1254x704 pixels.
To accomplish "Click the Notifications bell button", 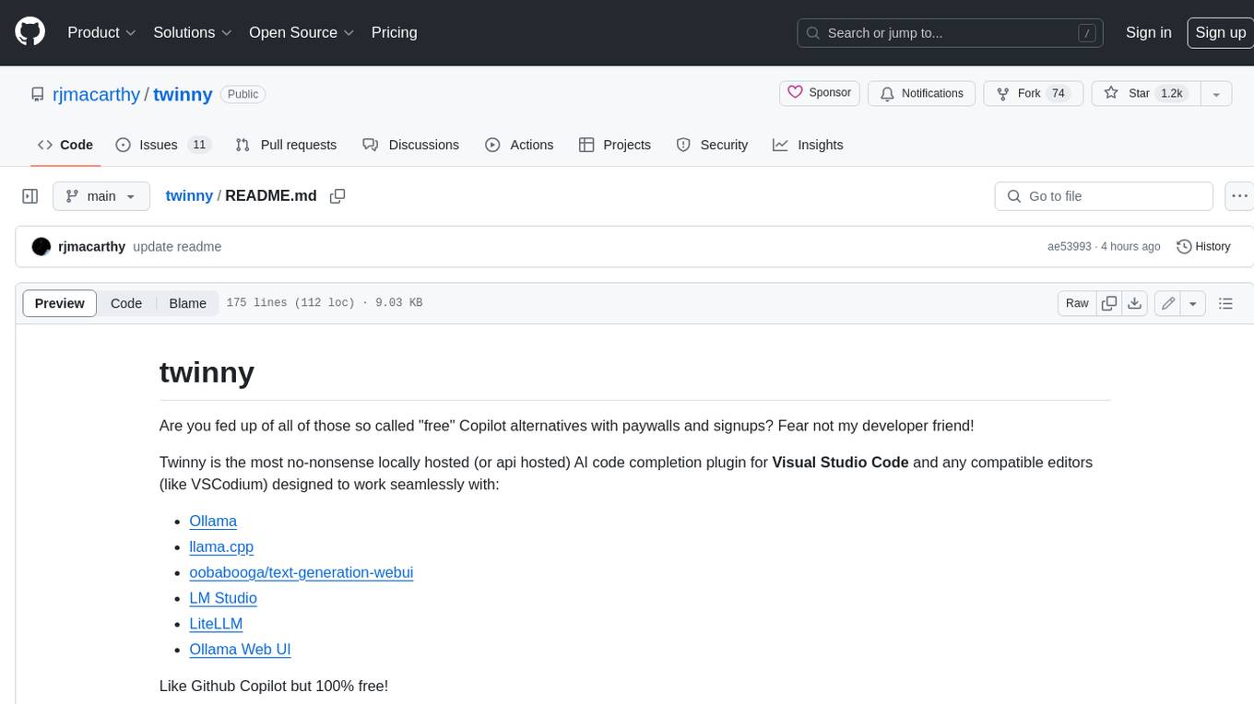I will coord(922,93).
